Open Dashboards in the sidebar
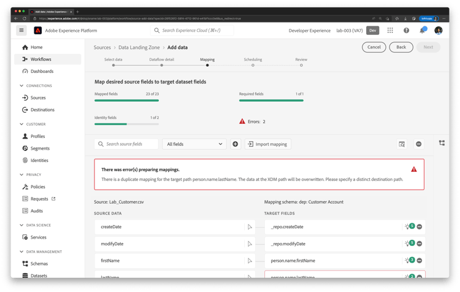This screenshot has height=292, width=460. pyautogui.click(x=47, y=71)
